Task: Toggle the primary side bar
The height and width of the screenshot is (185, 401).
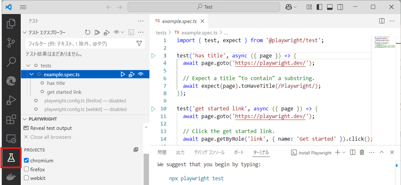Action: pyautogui.click(x=319, y=7)
